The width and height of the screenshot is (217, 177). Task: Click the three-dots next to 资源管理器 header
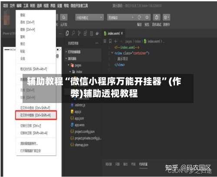97,43
